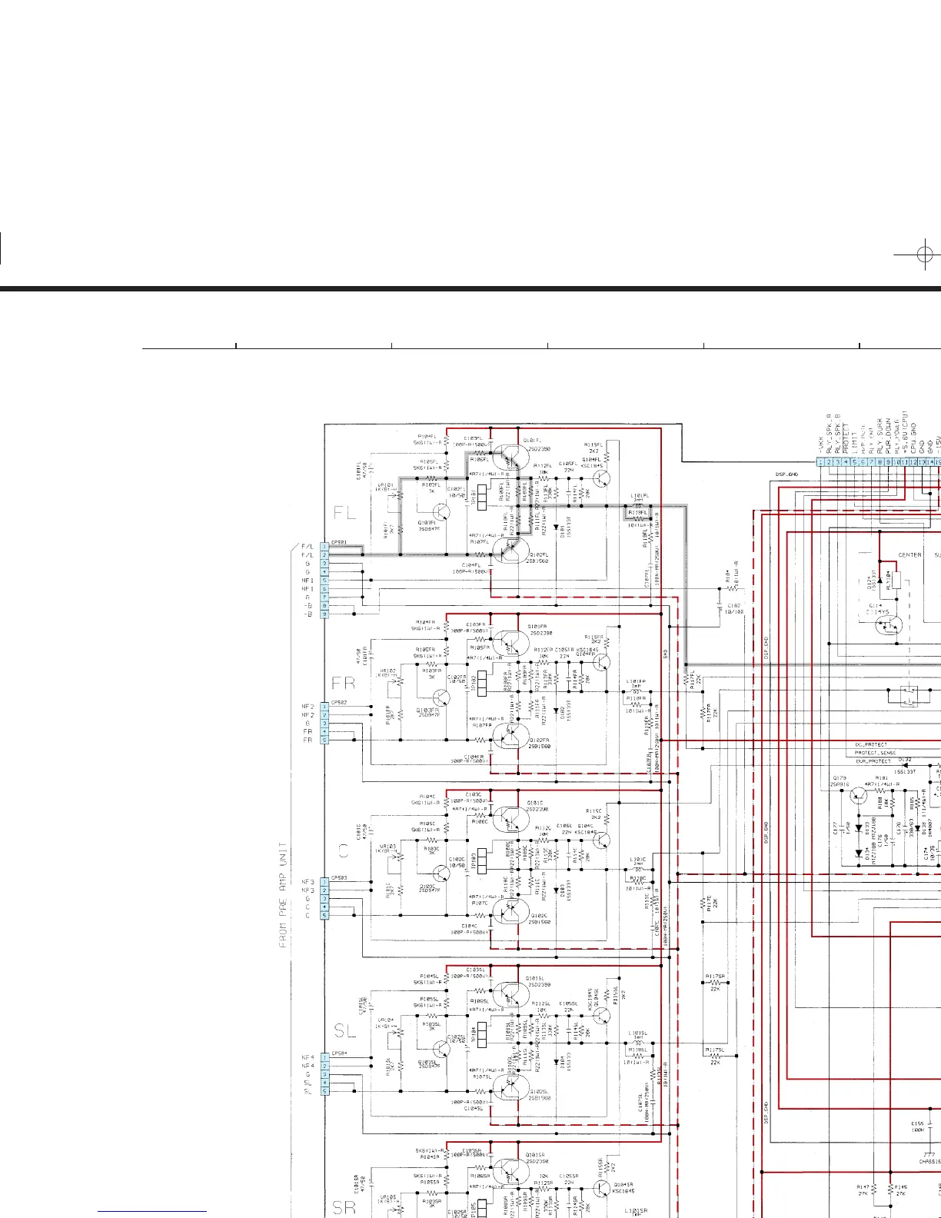This screenshot has height=1218, width=941.
Task: Click the Q102FR transistor symbol
Action: [510, 736]
